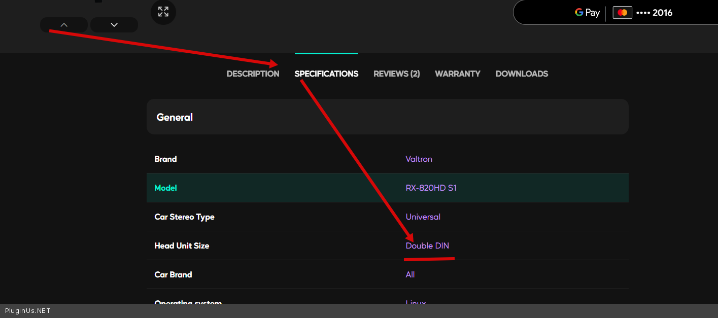Go to the Warranty tab
Screen dimensions: 718x318
click(457, 74)
